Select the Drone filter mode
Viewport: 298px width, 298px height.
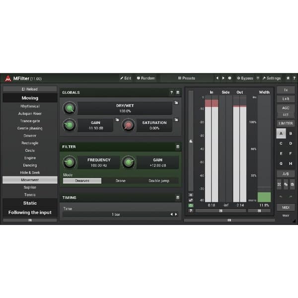pyautogui.click(x=121, y=181)
